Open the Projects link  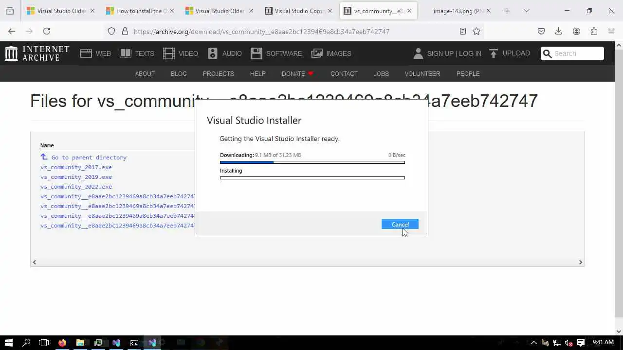[x=218, y=73]
